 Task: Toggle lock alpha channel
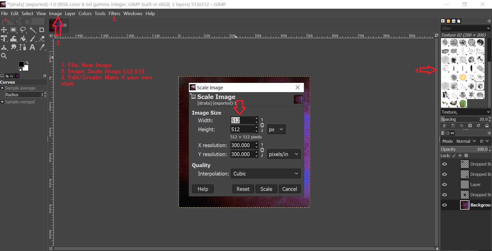coord(466,156)
